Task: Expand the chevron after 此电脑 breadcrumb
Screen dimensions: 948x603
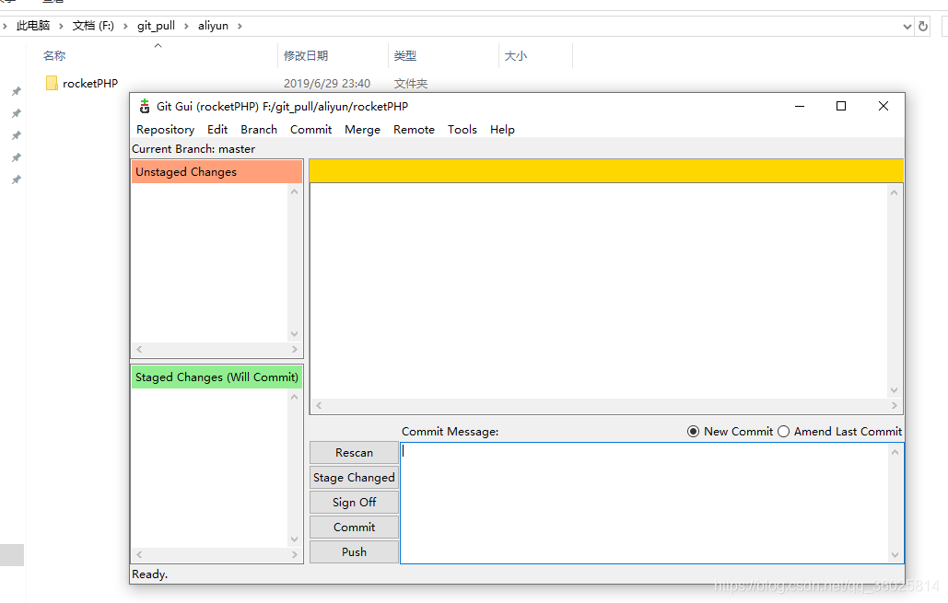Action: coord(61,26)
